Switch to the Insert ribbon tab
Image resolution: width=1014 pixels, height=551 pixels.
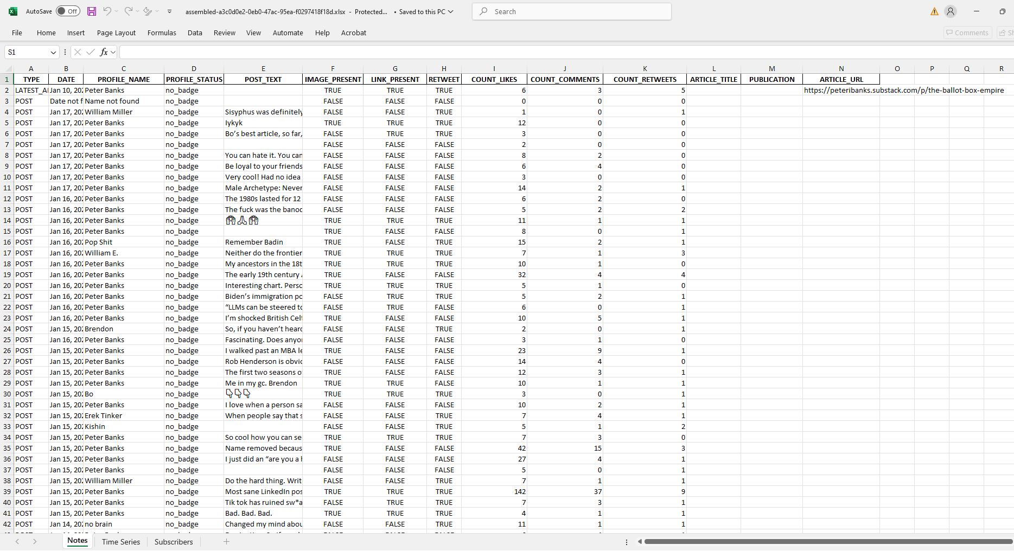coord(76,33)
